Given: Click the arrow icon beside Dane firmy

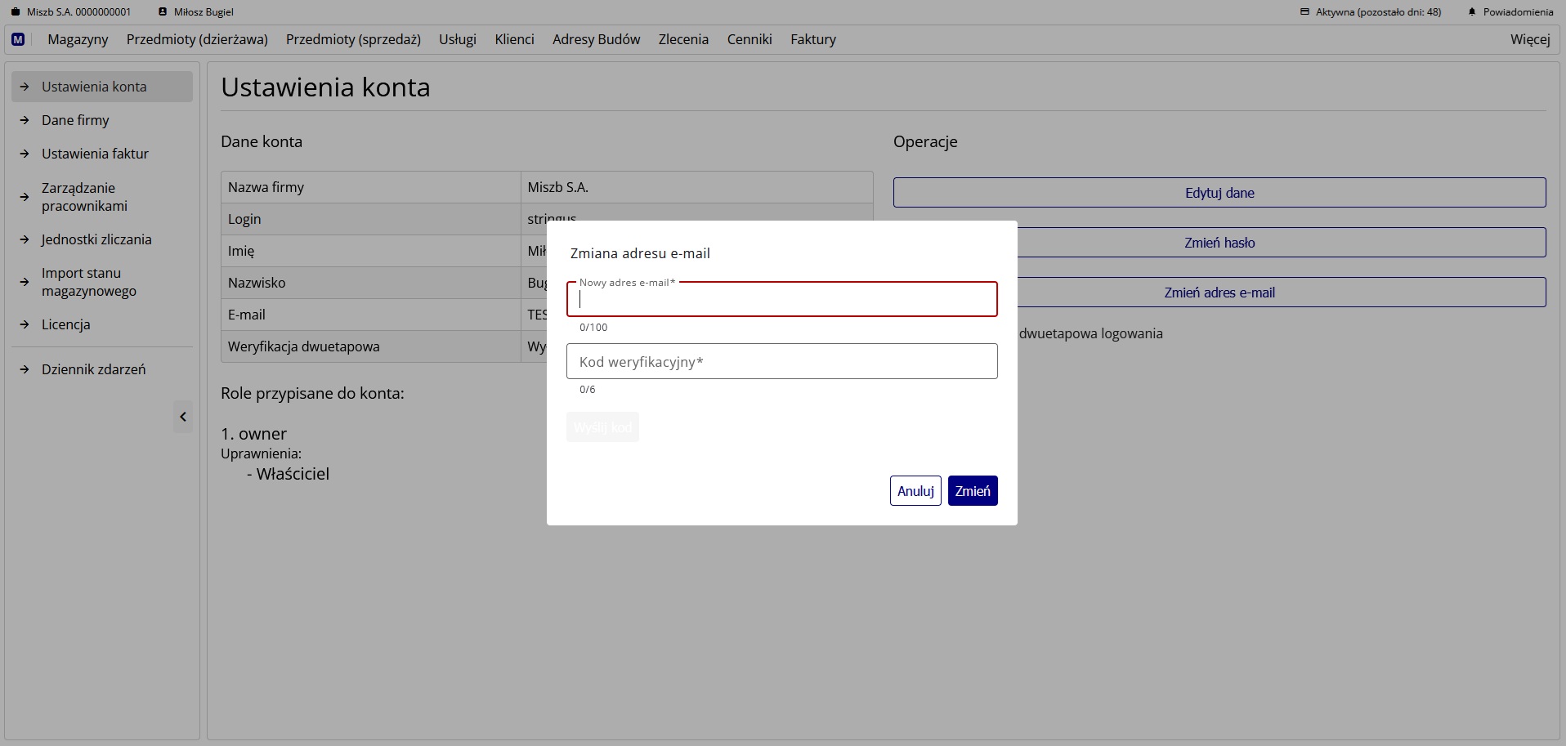Looking at the screenshot, I should 25,120.
